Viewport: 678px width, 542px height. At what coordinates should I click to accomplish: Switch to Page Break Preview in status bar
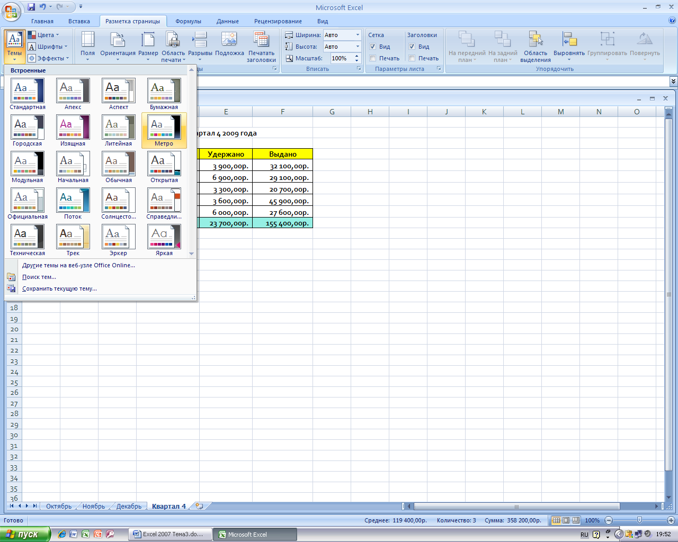[576, 520]
